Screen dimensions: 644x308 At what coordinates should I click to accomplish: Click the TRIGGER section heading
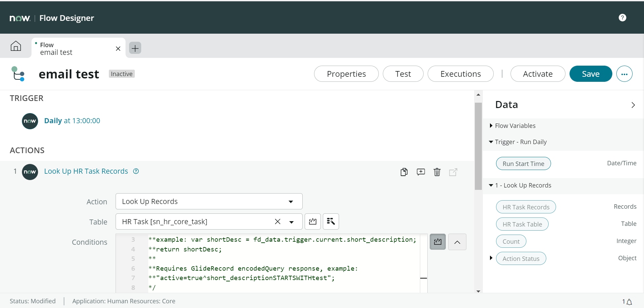point(27,98)
